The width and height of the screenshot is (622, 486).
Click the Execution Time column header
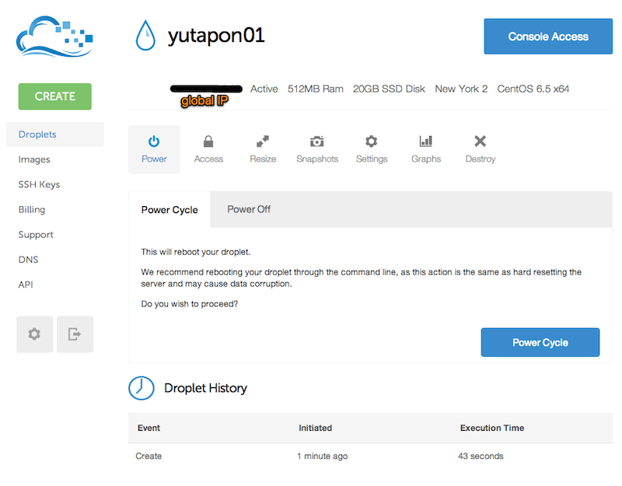pyautogui.click(x=492, y=428)
